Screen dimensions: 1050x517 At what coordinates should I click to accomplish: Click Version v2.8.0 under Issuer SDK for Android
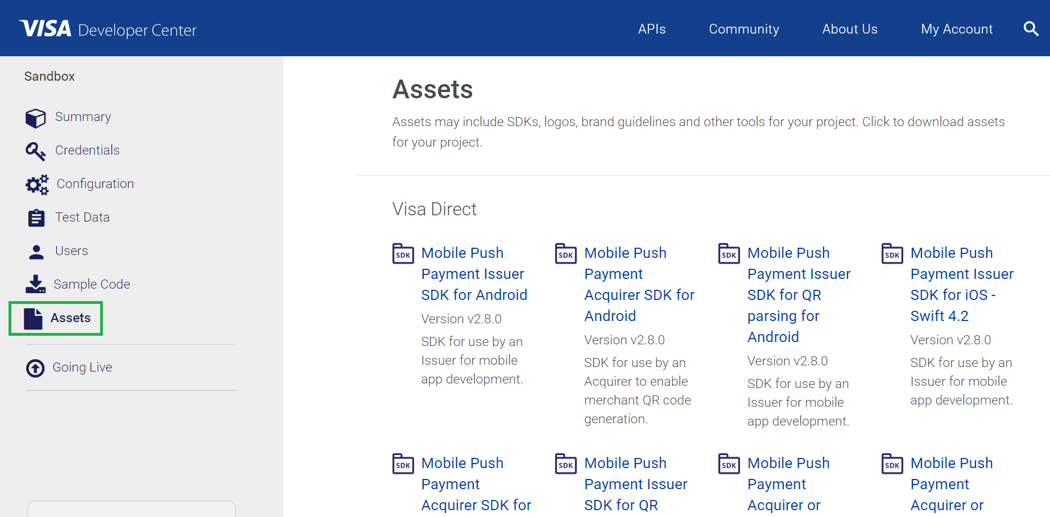(461, 319)
